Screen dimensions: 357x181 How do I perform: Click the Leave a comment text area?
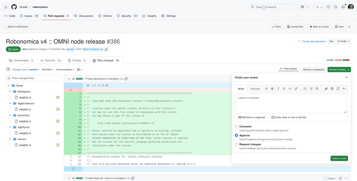(291, 103)
